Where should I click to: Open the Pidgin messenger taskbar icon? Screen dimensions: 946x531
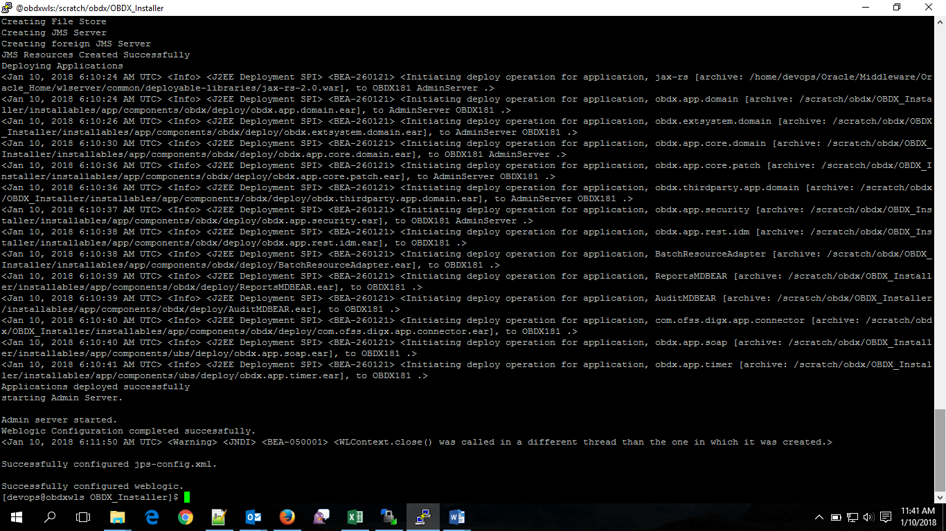point(321,516)
